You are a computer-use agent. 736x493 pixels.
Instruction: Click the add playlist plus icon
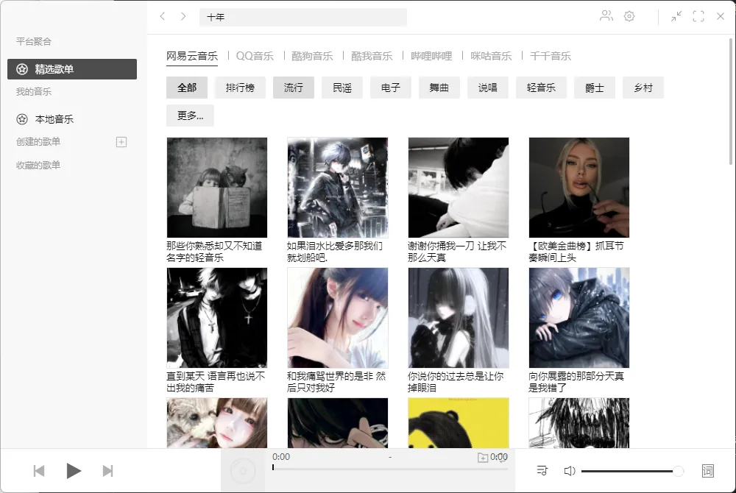coord(121,142)
